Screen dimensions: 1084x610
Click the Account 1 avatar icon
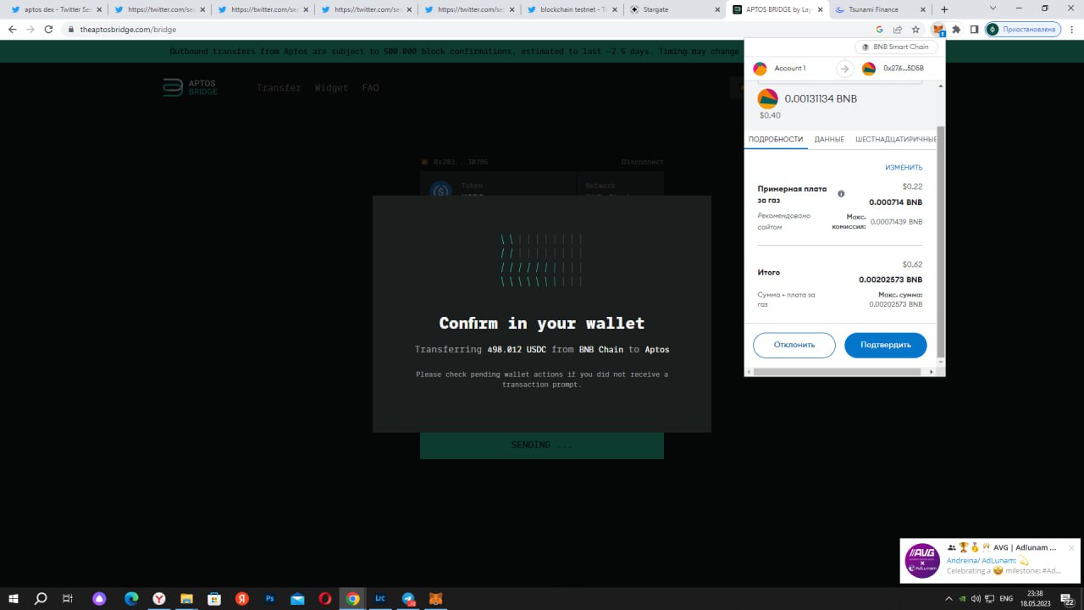tap(760, 69)
